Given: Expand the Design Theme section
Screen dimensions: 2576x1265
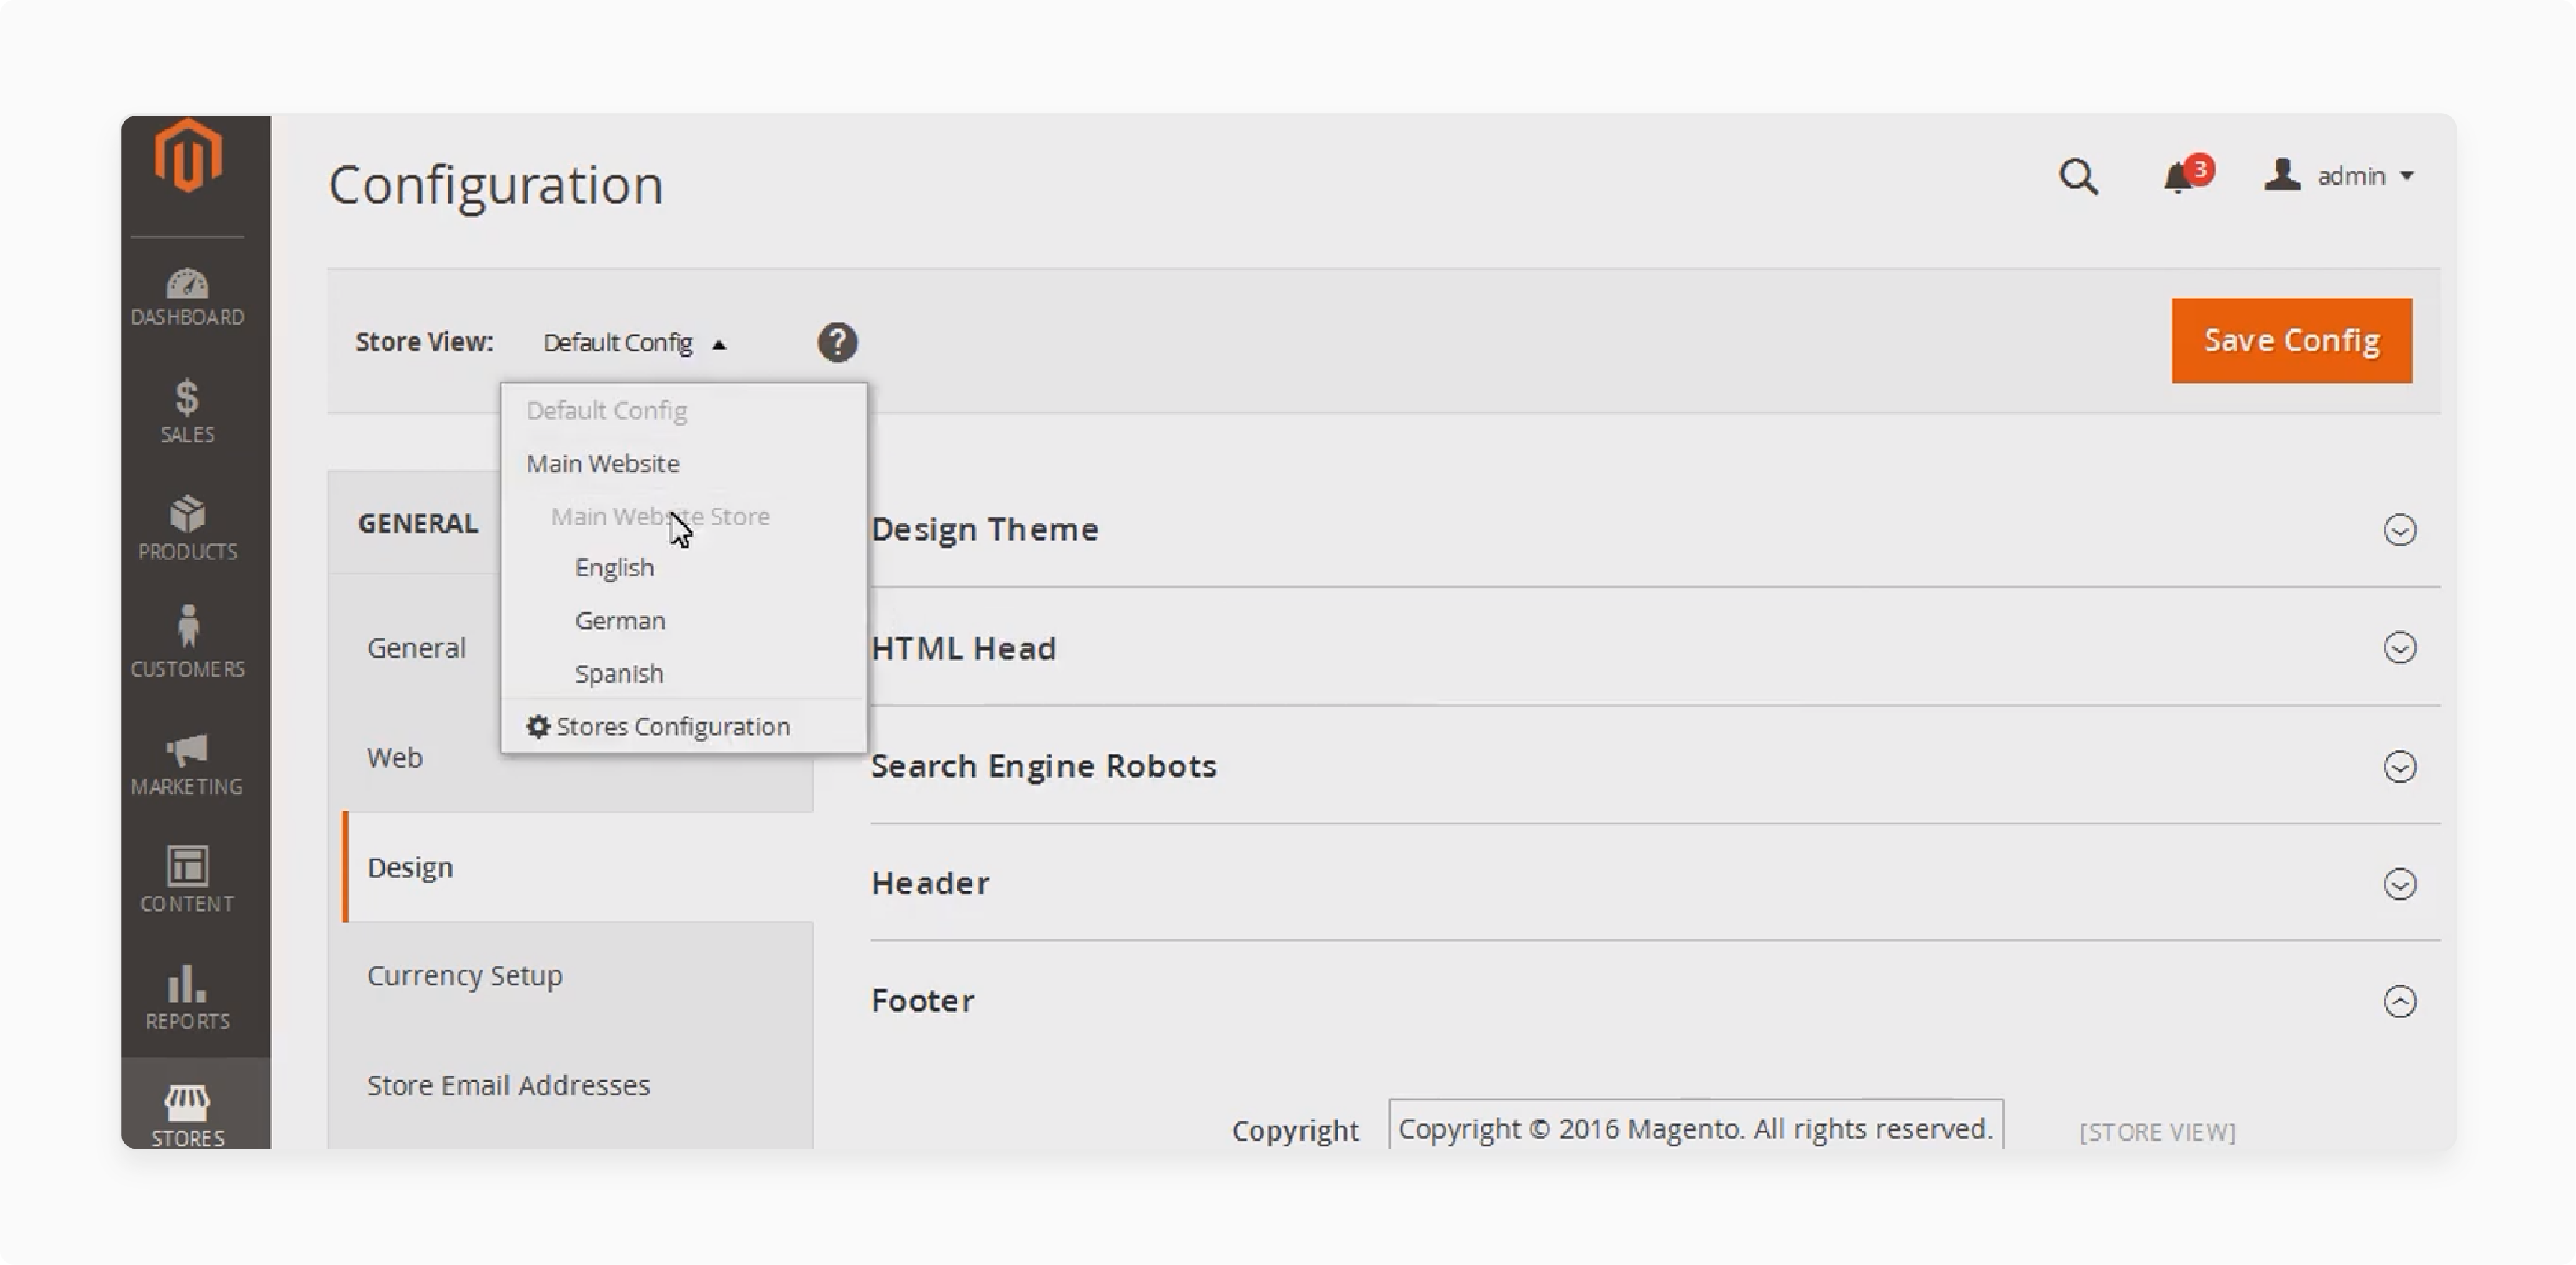Looking at the screenshot, I should 2399,530.
